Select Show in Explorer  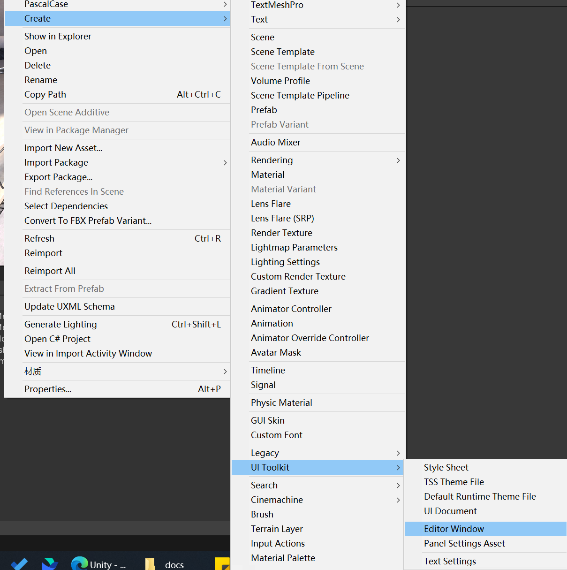(x=58, y=37)
